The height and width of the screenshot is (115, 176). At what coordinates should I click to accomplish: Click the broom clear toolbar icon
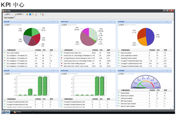[33, 14]
